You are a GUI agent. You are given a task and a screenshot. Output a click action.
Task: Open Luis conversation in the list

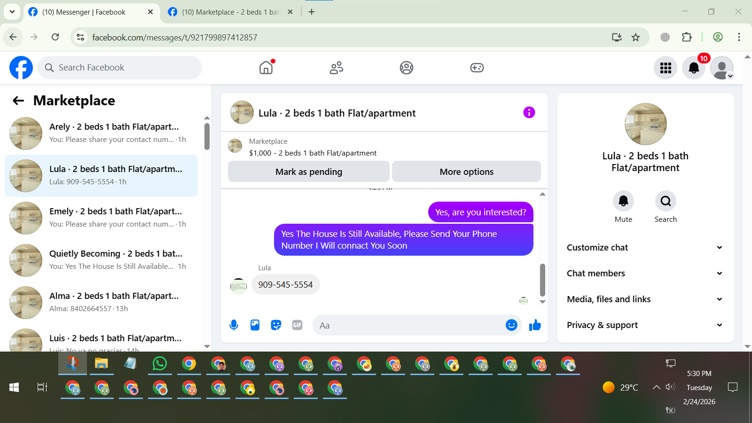point(101,339)
